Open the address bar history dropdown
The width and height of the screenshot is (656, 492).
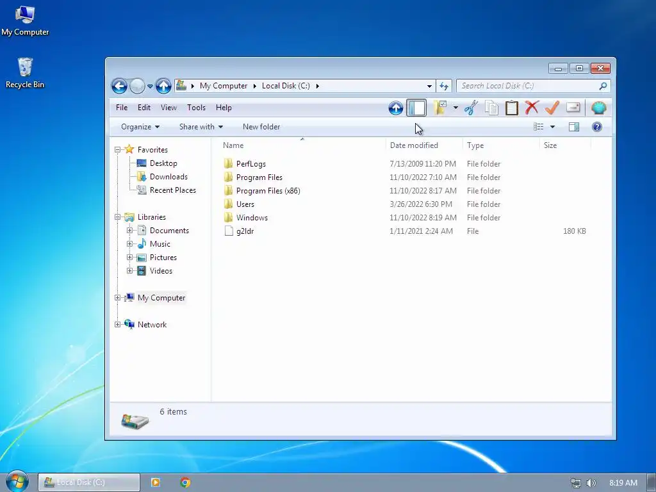429,86
